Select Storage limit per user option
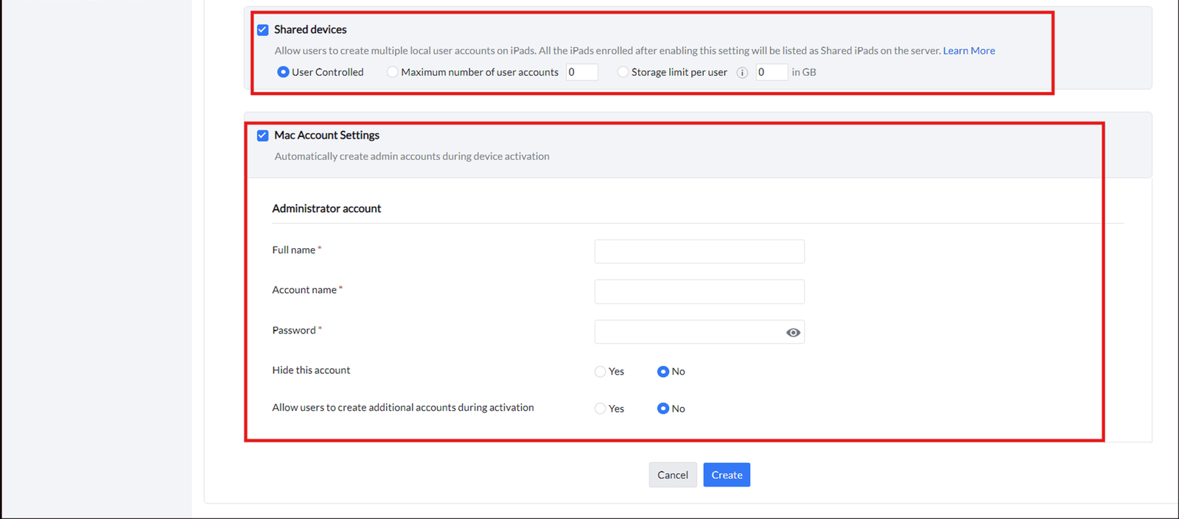Image resolution: width=1179 pixels, height=519 pixels. tap(623, 72)
